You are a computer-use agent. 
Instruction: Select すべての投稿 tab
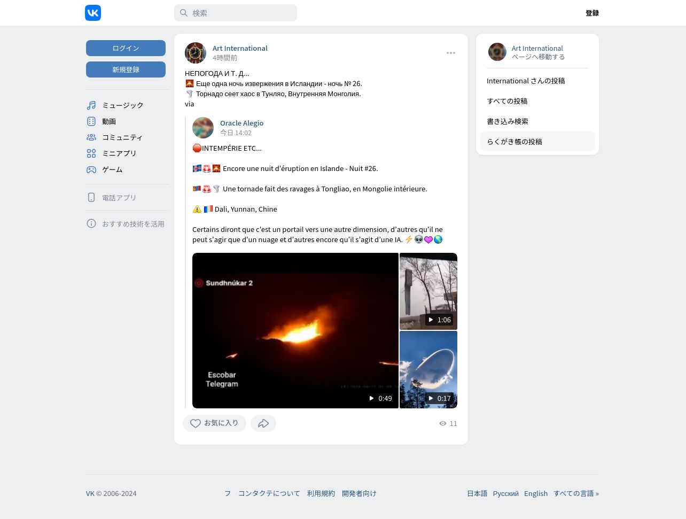tap(537, 101)
